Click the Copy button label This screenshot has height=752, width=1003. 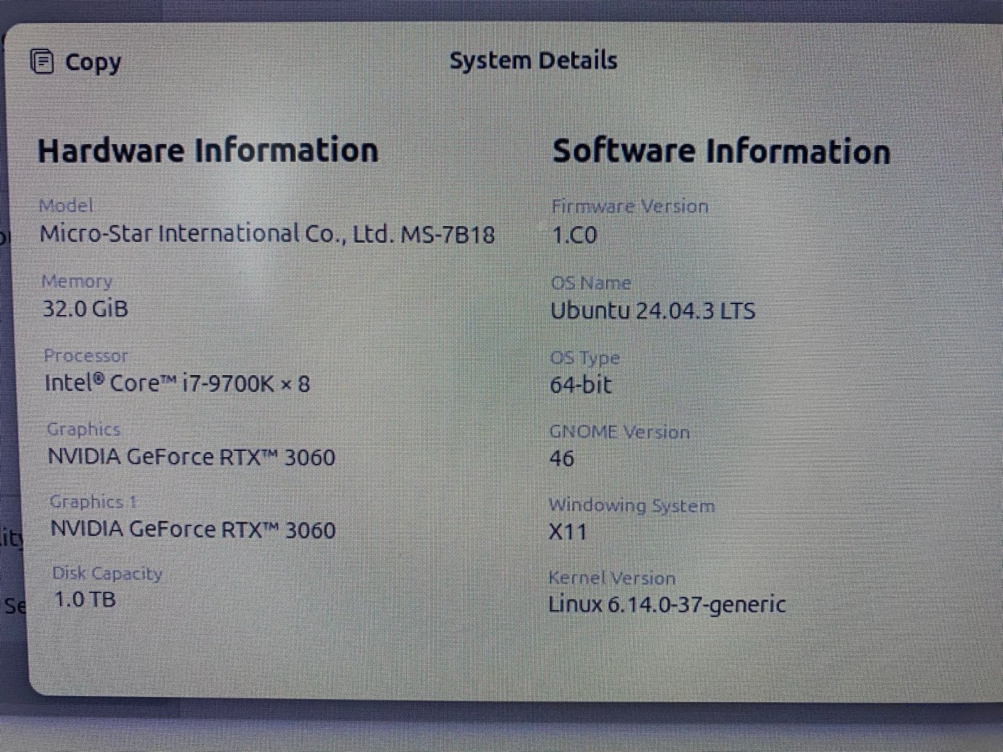pyautogui.click(x=93, y=63)
